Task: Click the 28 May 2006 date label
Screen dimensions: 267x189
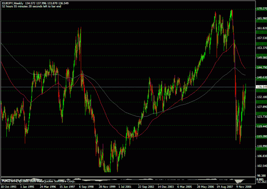Action: pyautogui.click(x=205, y=186)
